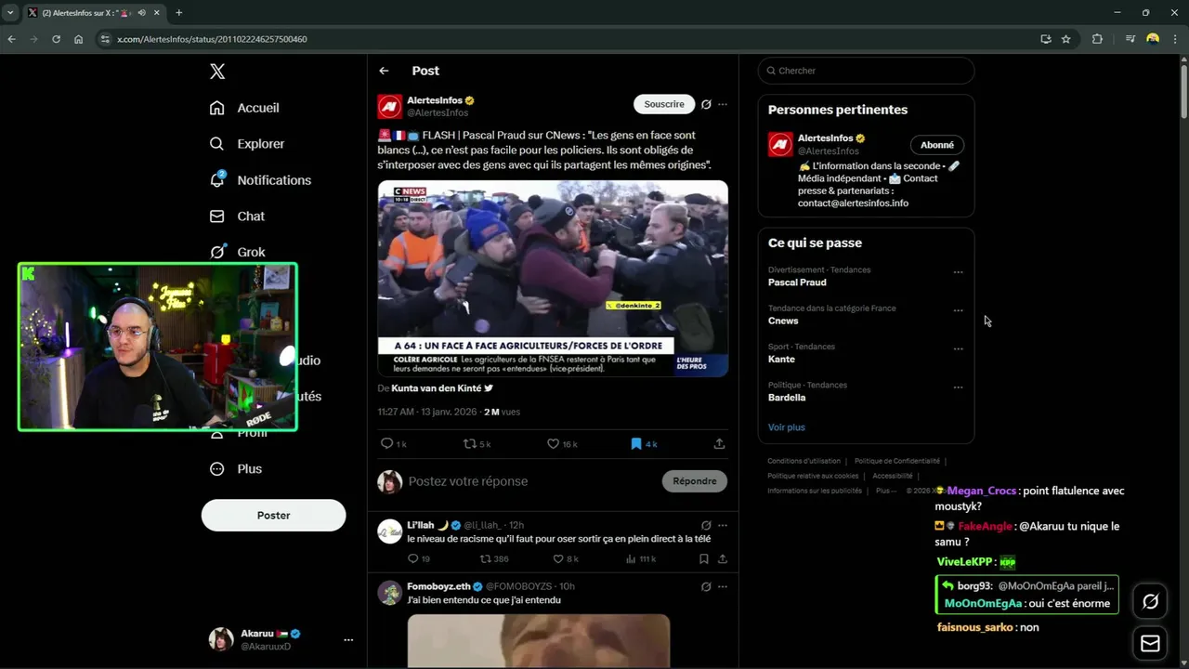The width and height of the screenshot is (1189, 669).
Task: Open Pascal Praud trend
Action: [x=797, y=282]
